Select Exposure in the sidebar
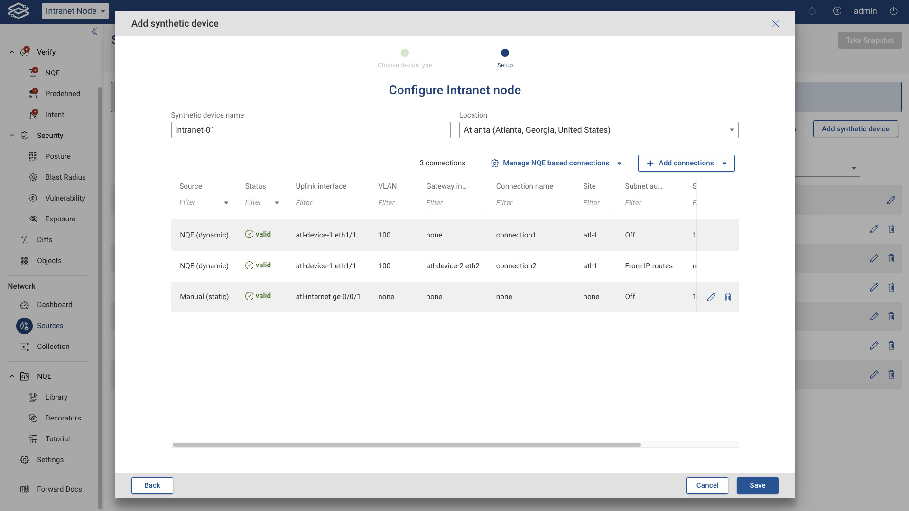 tap(60, 219)
